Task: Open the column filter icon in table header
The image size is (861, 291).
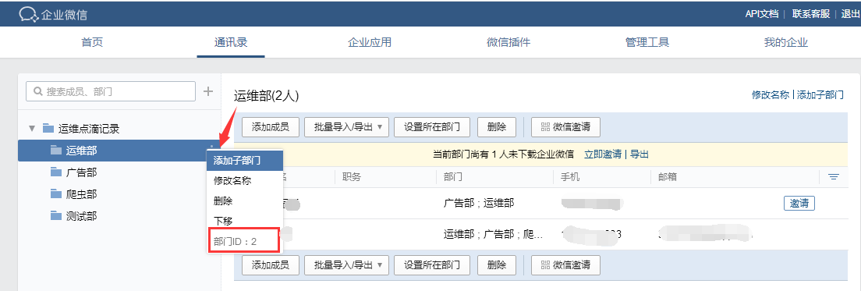Action: click(x=834, y=177)
